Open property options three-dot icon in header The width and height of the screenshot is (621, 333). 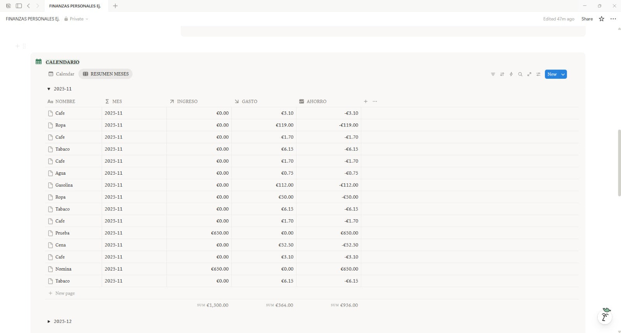point(375,101)
